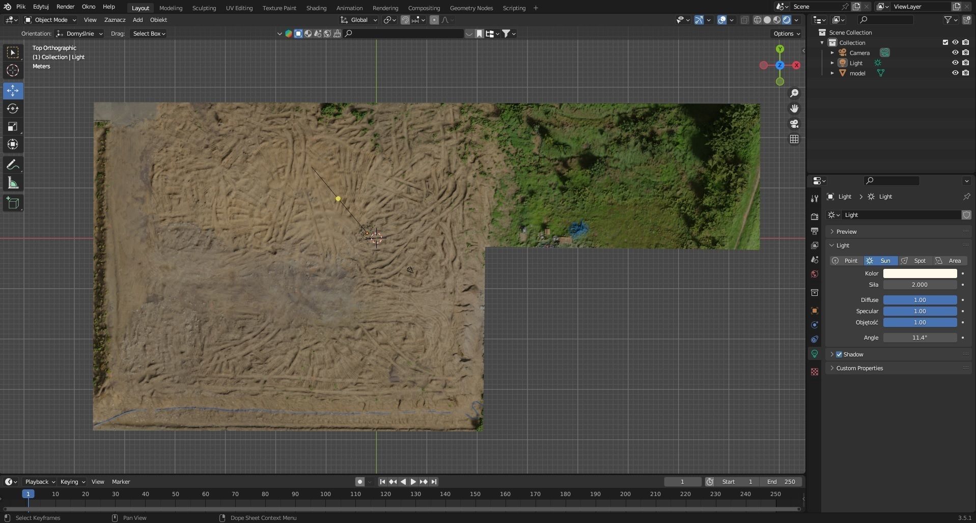Switch to the Shading workspace tab

(x=316, y=8)
